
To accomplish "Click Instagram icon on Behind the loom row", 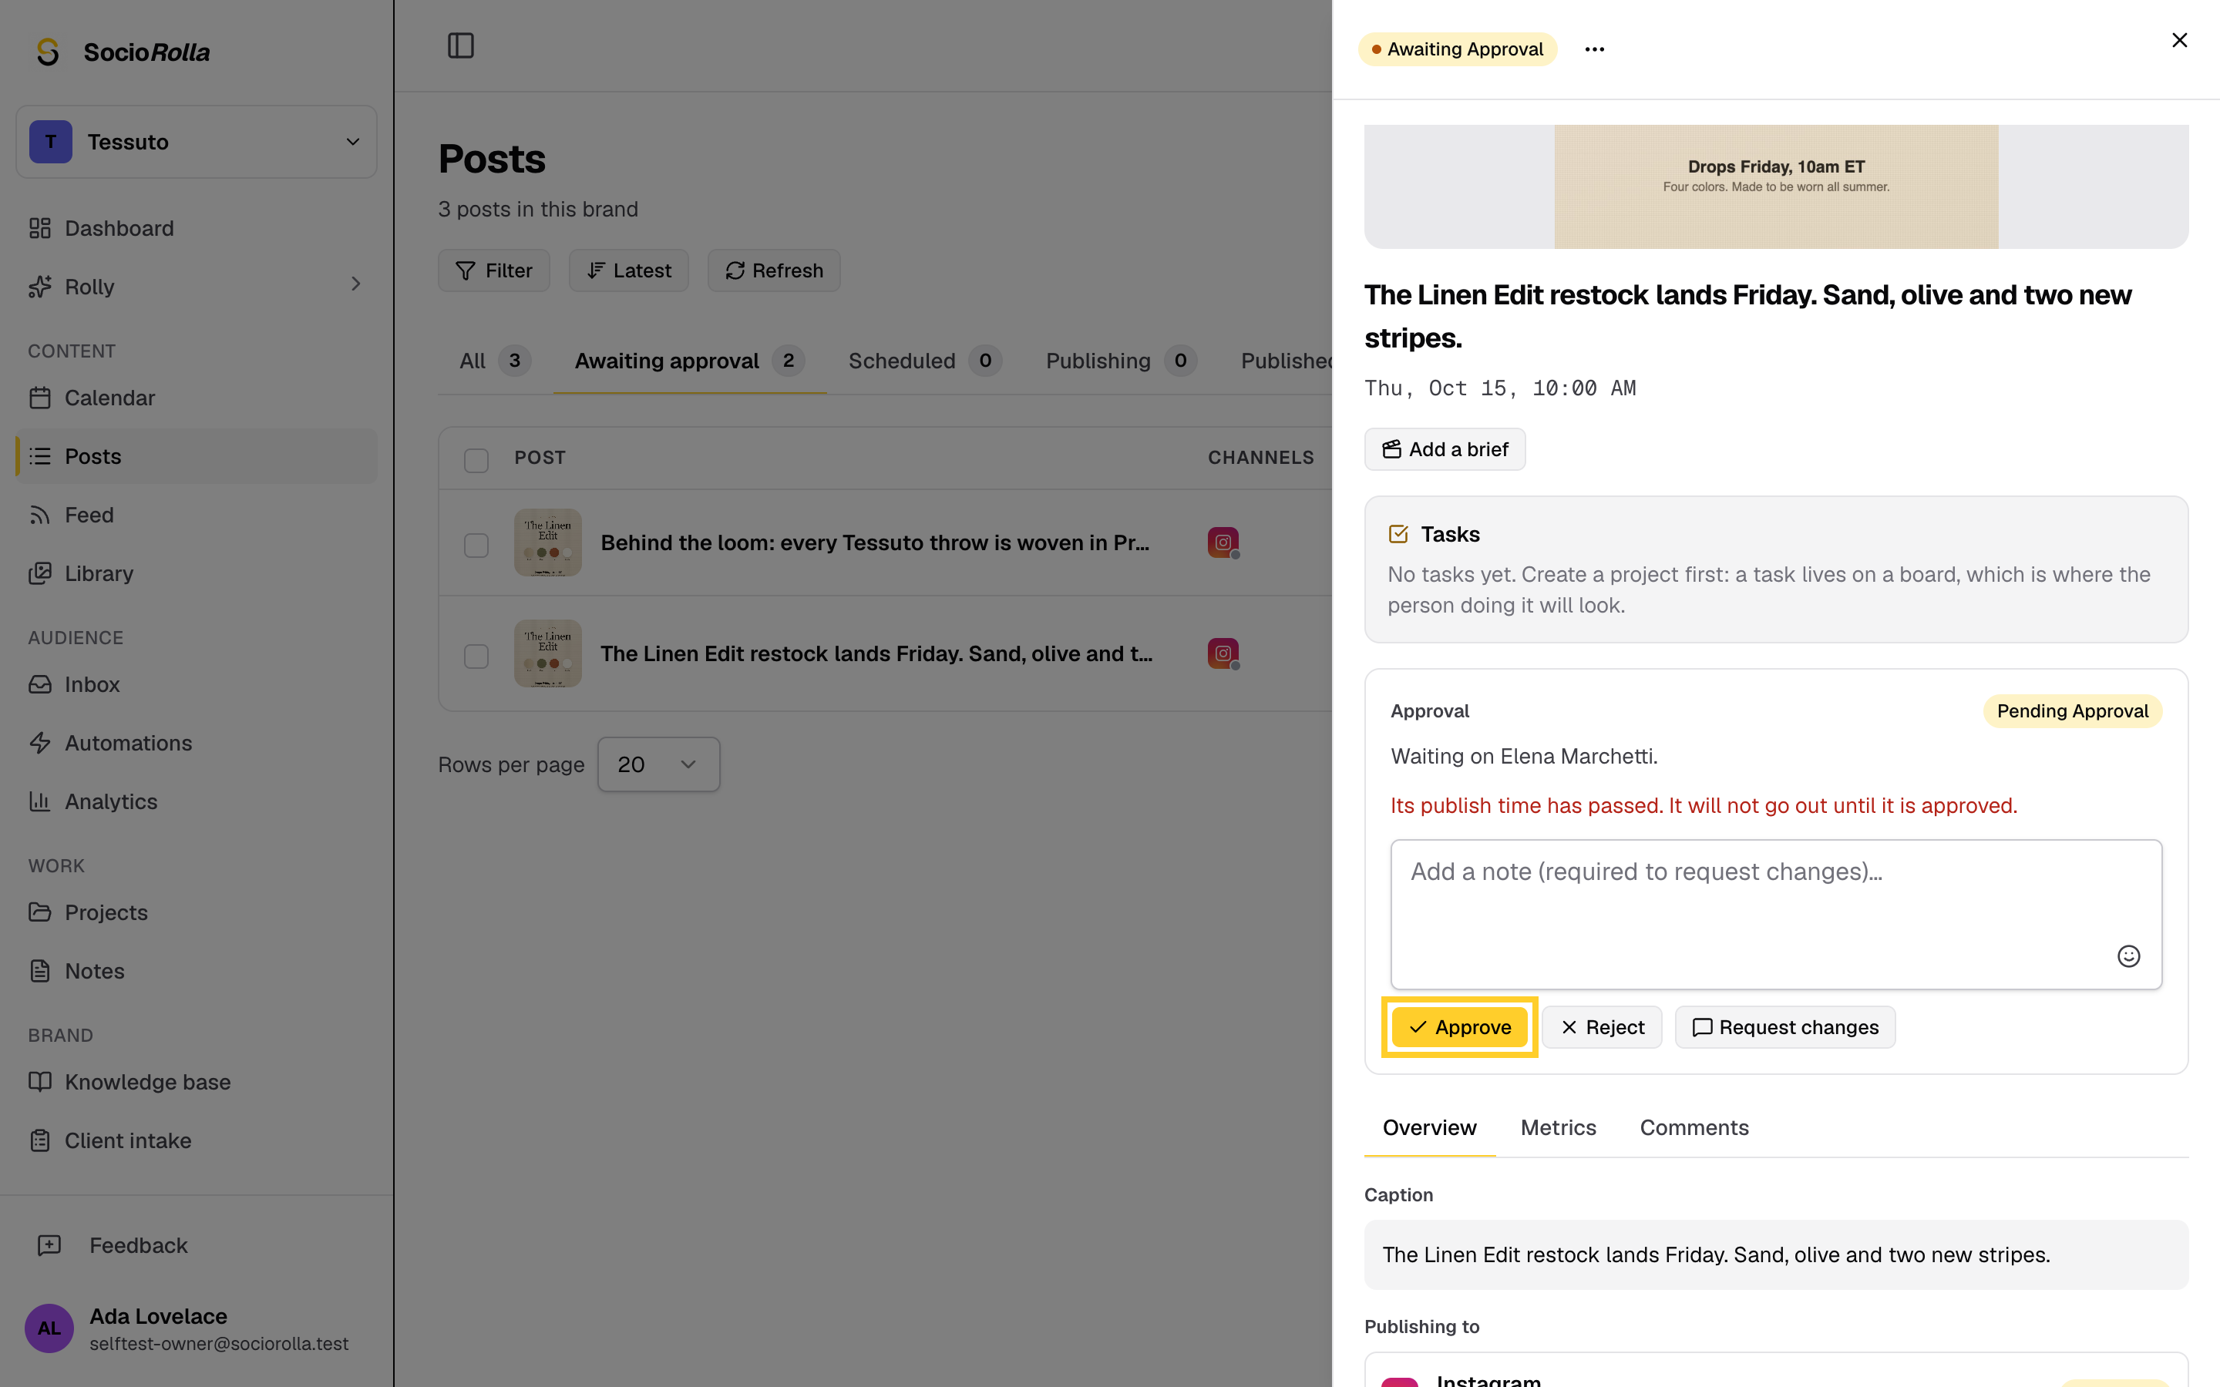I will [x=1223, y=542].
